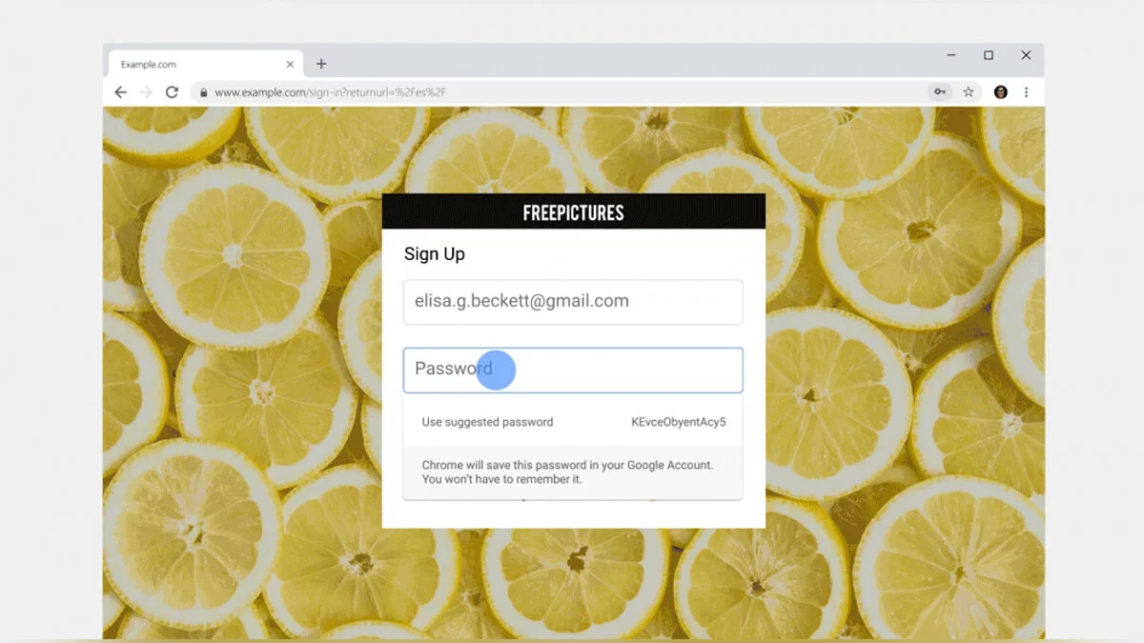Click the address bar URL
The width and height of the screenshot is (1144, 643).
[x=330, y=92]
